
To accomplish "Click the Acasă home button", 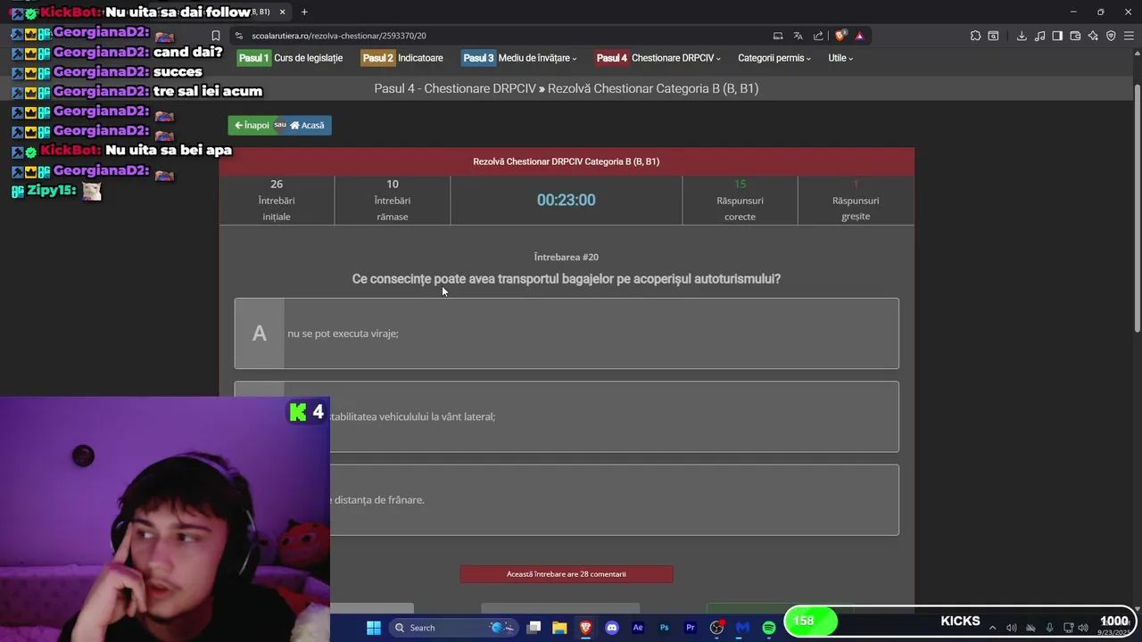I will click(x=308, y=125).
